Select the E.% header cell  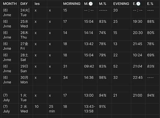152,4
